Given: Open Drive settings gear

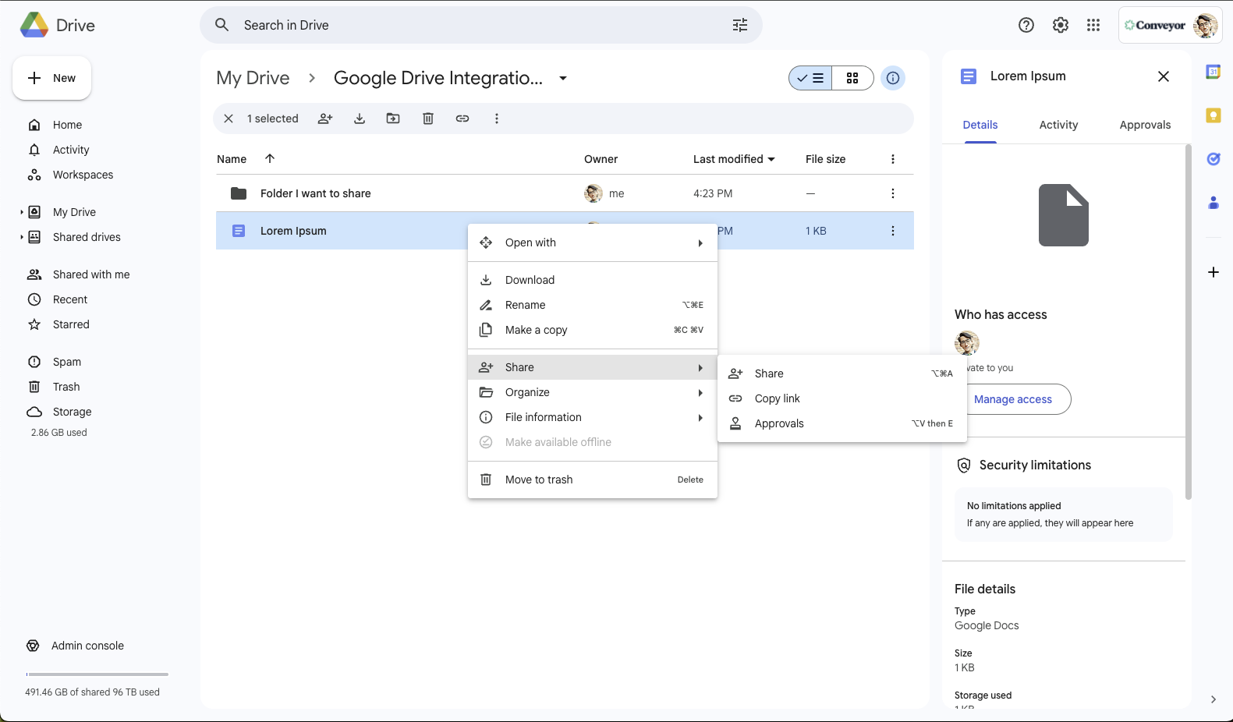Looking at the screenshot, I should (x=1061, y=25).
